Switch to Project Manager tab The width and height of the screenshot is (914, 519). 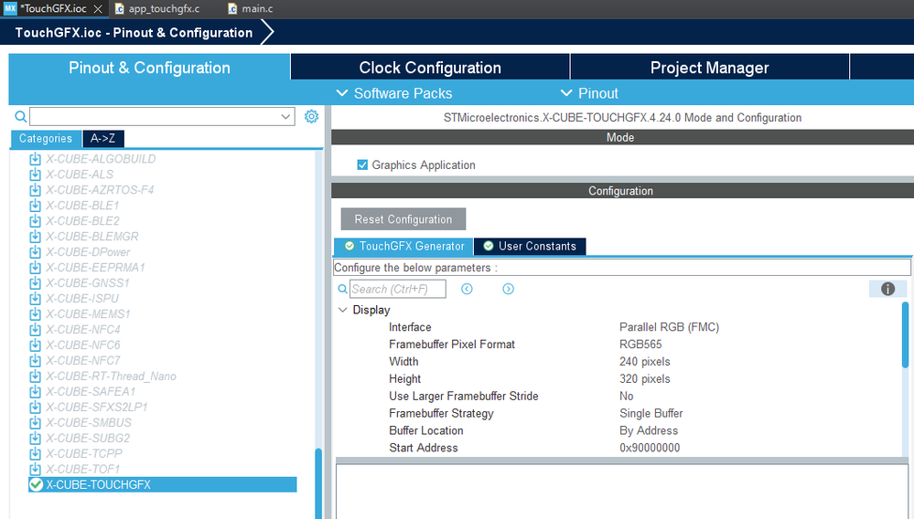click(x=709, y=68)
